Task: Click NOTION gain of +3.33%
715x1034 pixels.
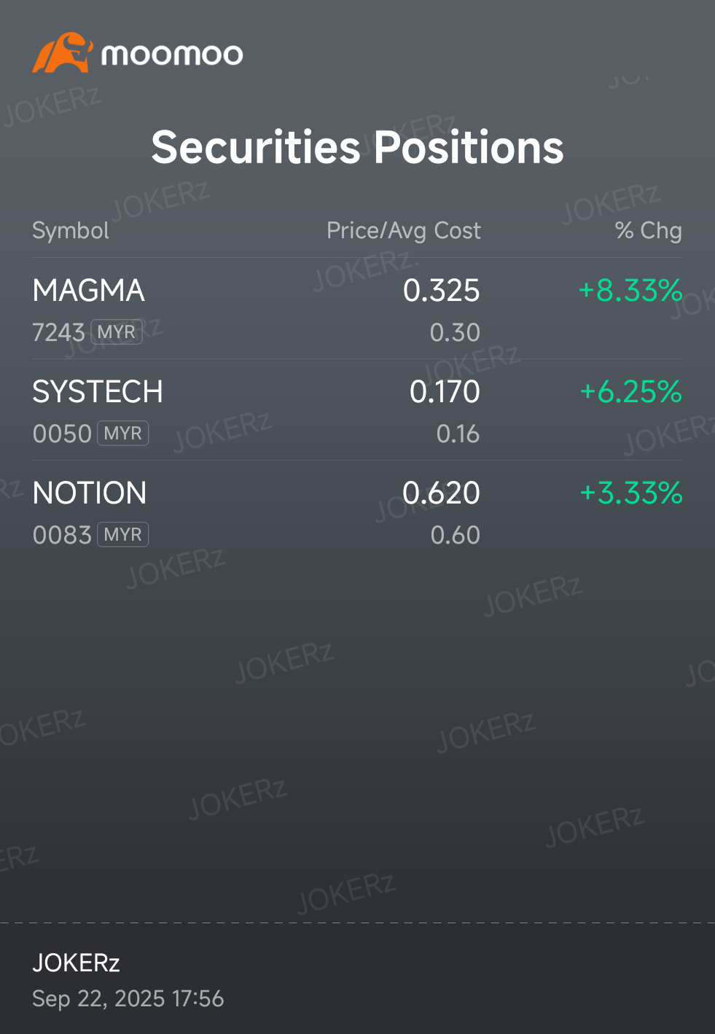Action: coord(631,493)
